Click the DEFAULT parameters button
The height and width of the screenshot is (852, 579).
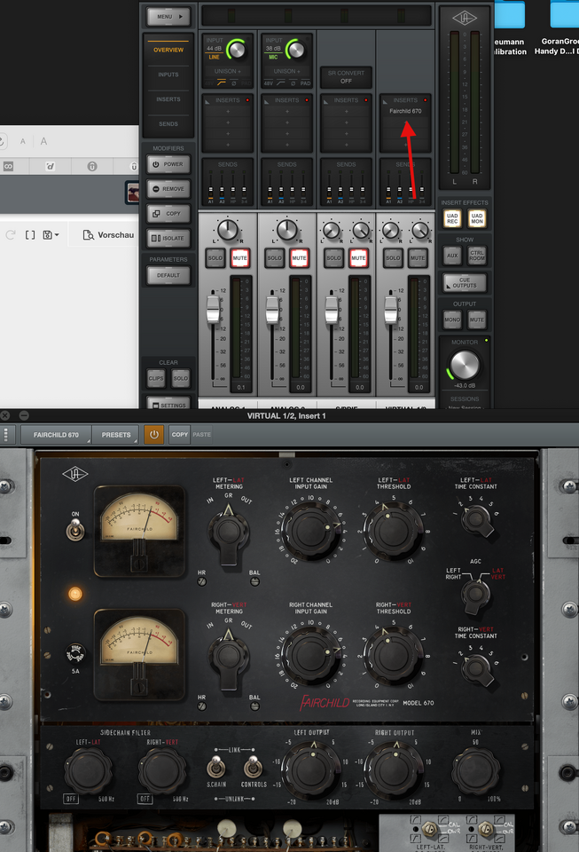tap(168, 275)
